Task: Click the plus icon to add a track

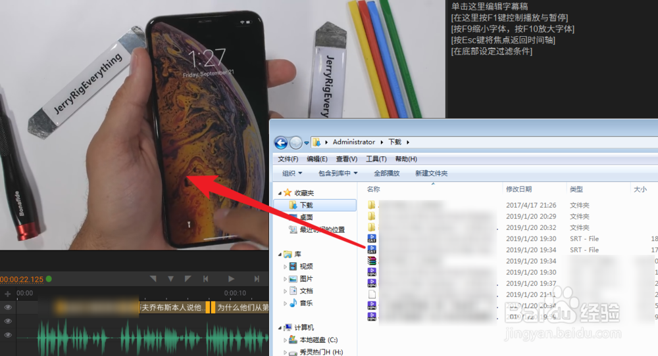Action: [7, 294]
